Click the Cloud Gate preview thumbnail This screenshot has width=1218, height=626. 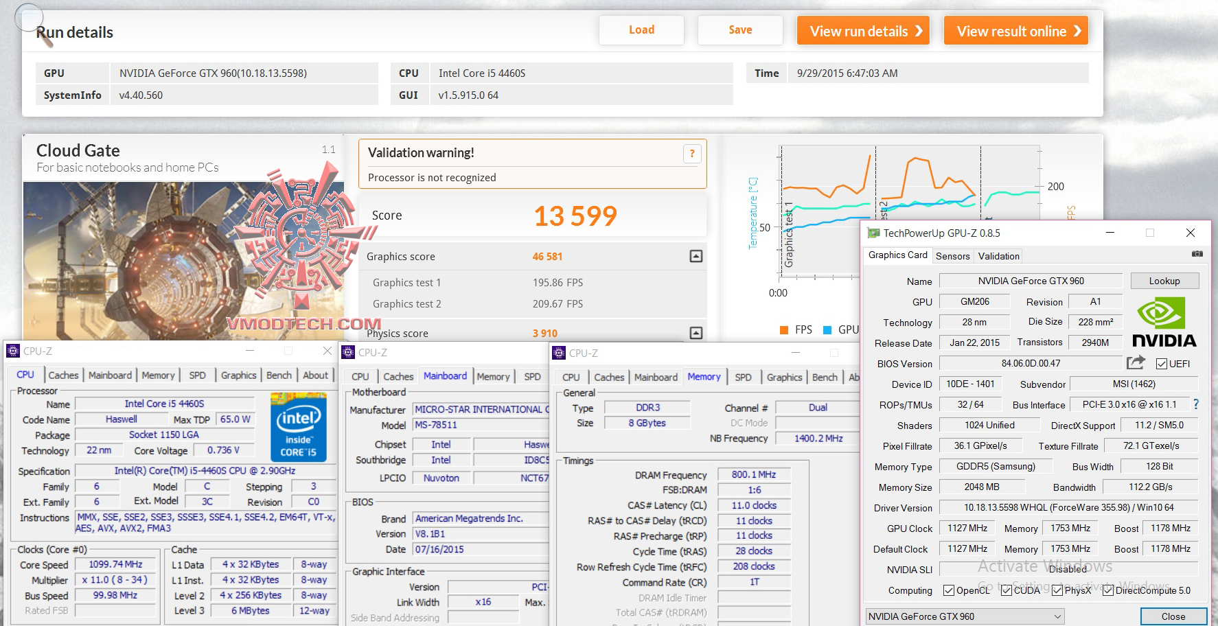point(184,261)
